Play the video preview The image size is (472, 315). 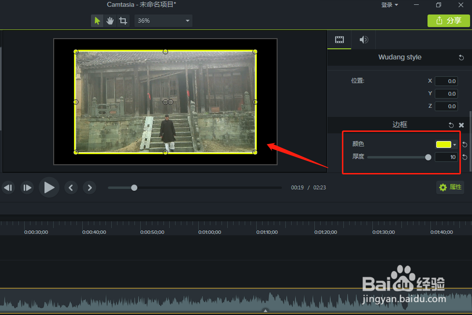(49, 187)
